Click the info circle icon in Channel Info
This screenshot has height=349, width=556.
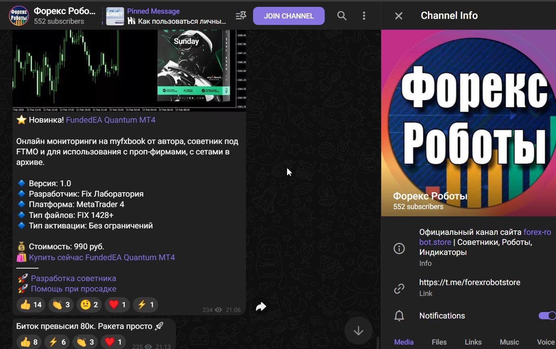pos(399,248)
